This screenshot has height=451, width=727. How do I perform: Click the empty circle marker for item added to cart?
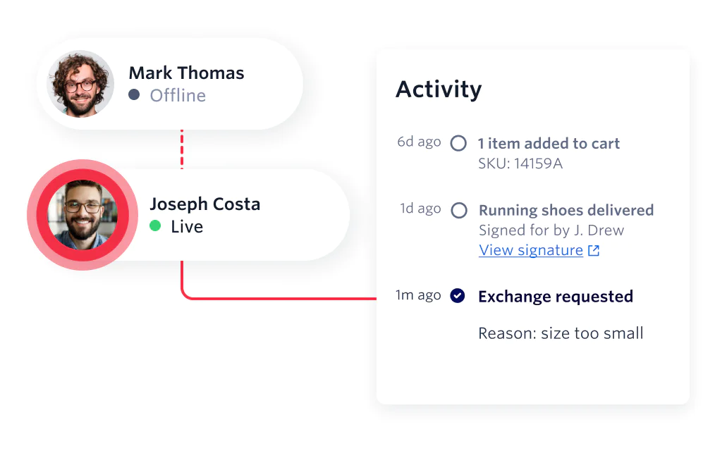458,143
